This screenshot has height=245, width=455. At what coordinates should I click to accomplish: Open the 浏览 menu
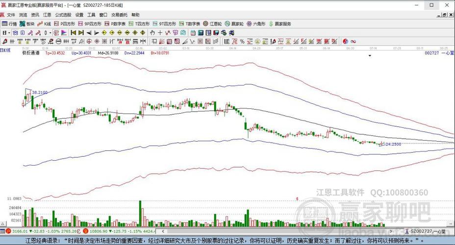pyautogui.click(x=23, y=15)
